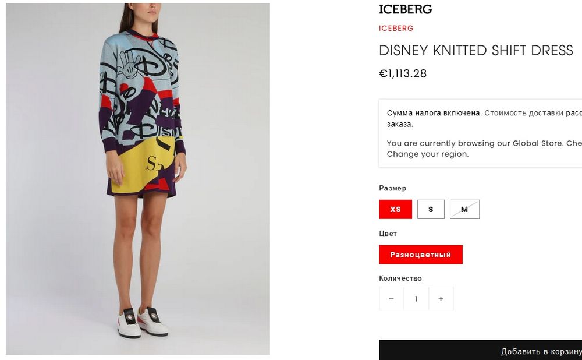
Task: Click the Цвет color label
Action: coord(388,234)
